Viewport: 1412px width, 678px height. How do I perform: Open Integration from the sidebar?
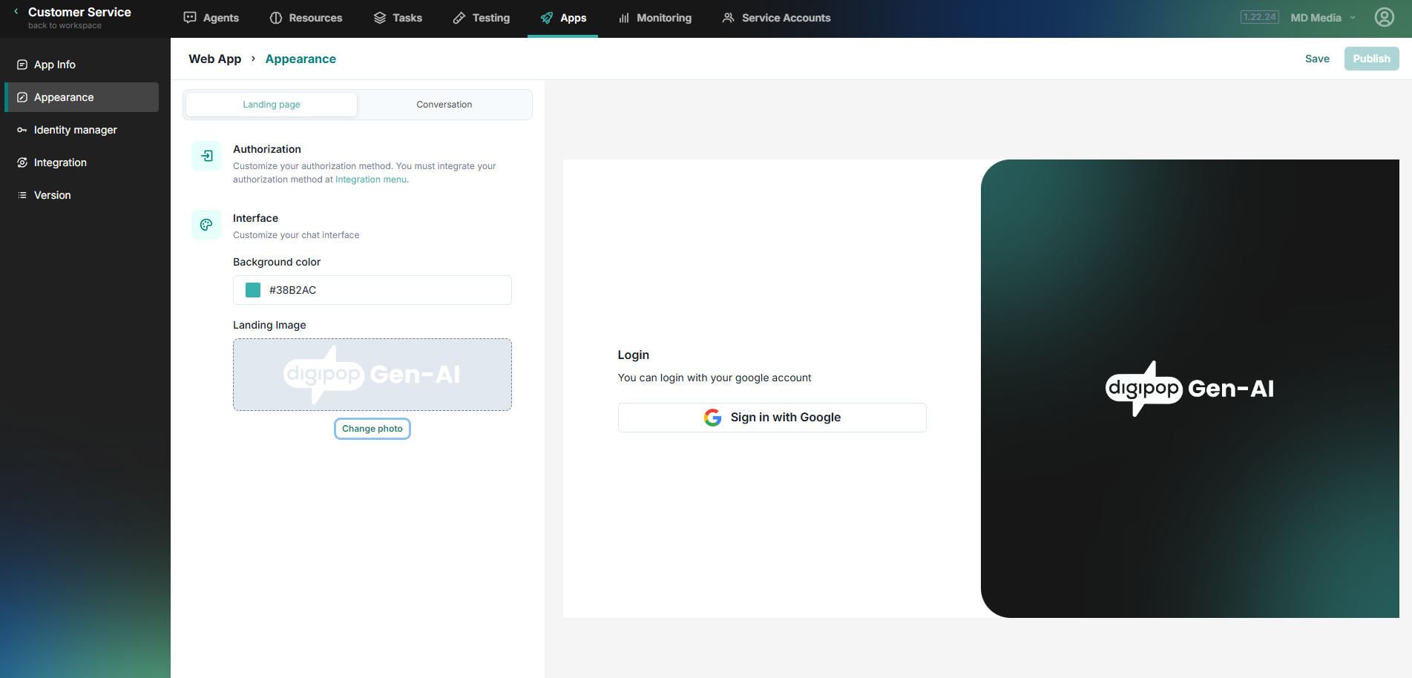60,162
